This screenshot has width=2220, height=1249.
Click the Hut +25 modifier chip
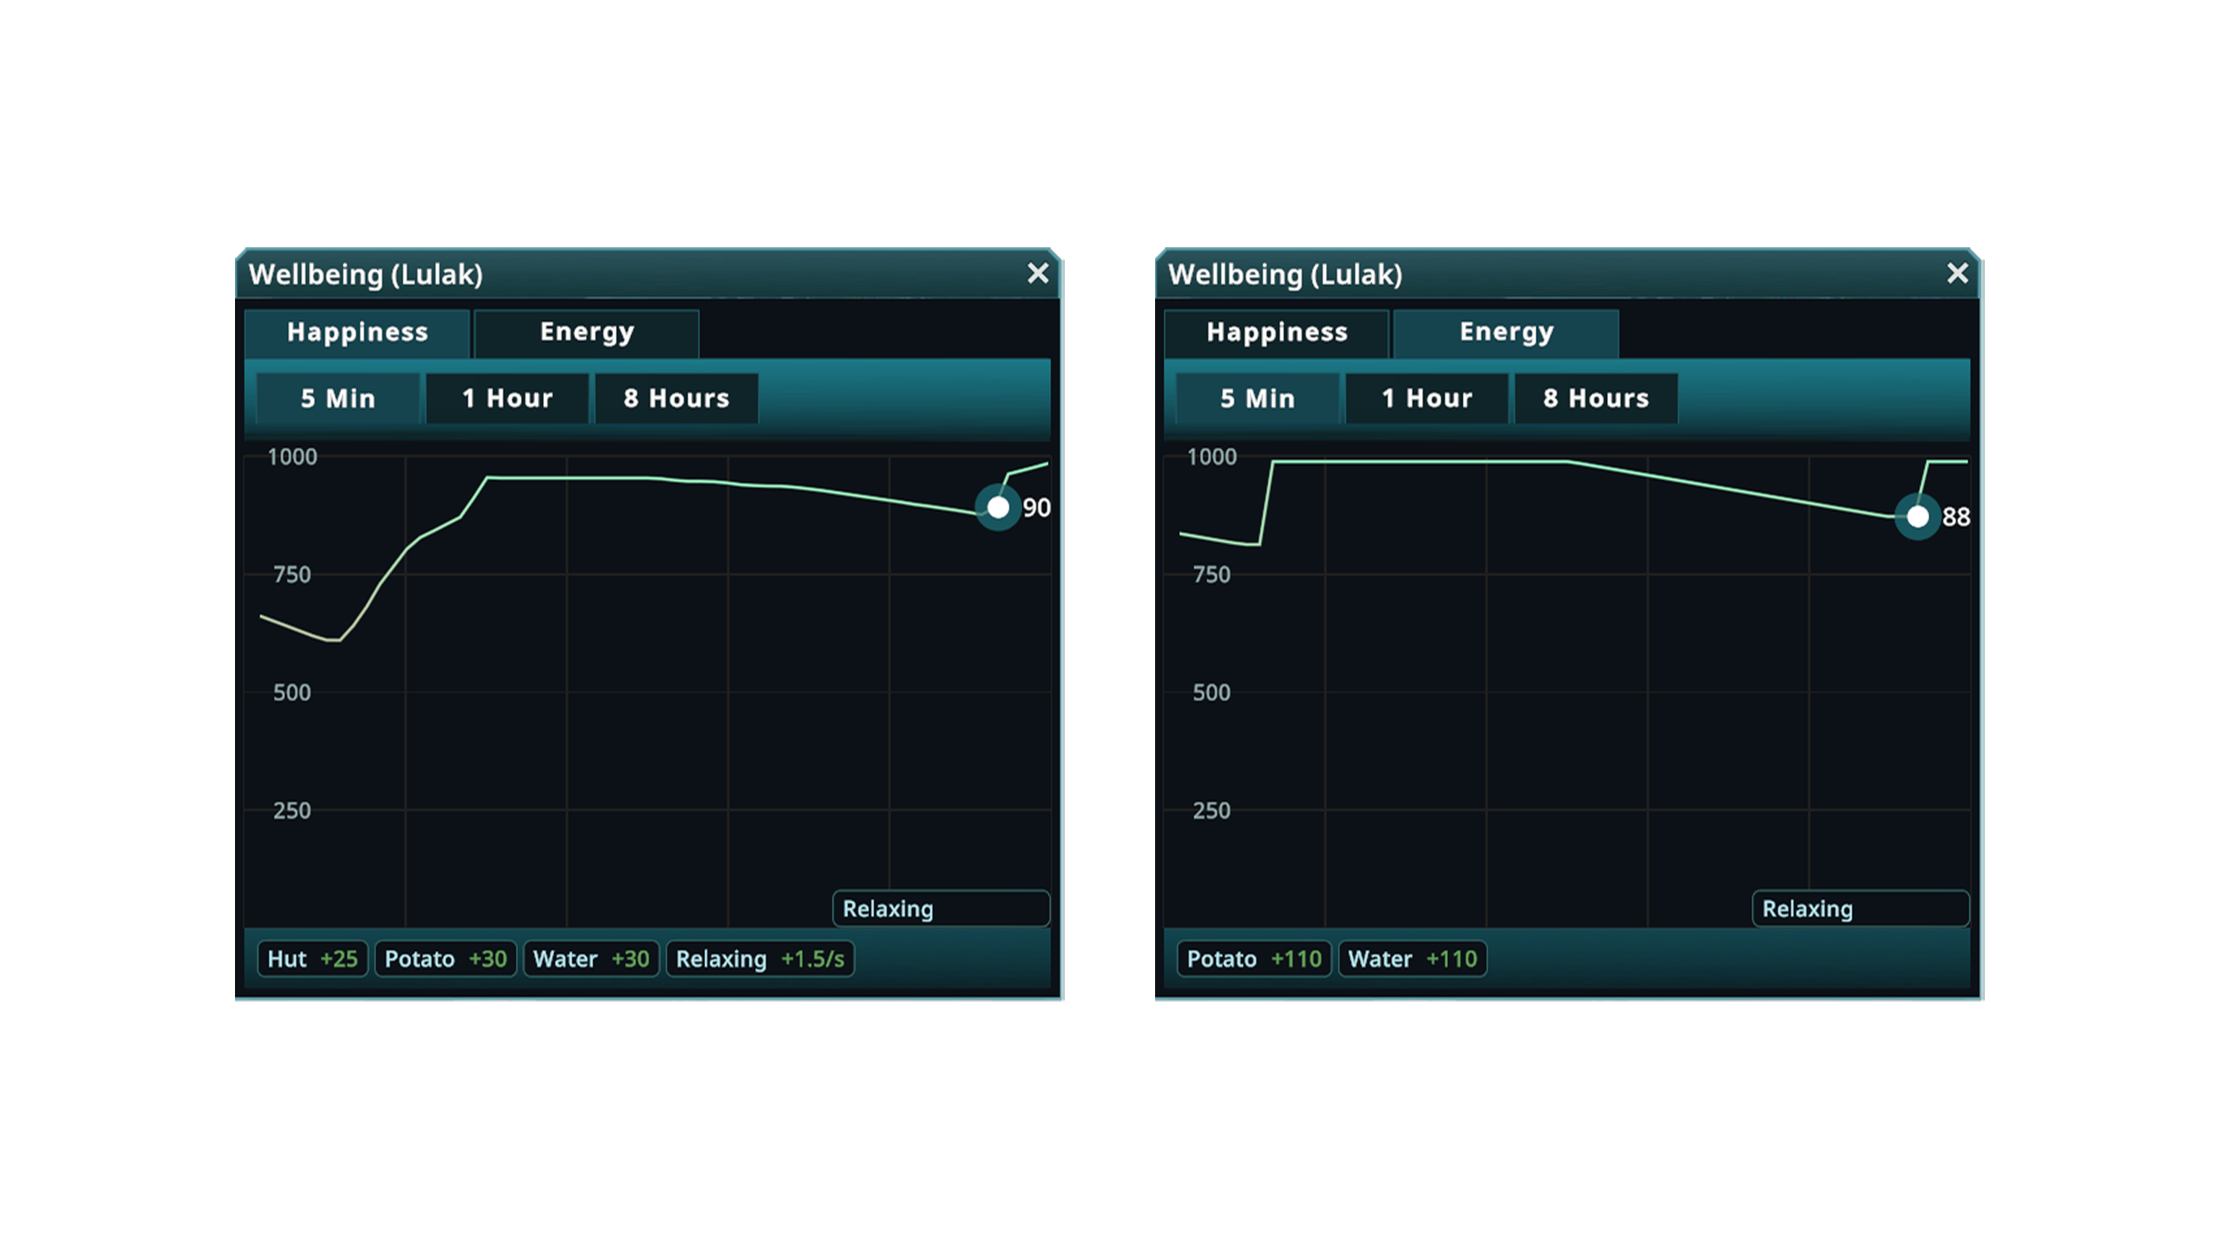312,958
